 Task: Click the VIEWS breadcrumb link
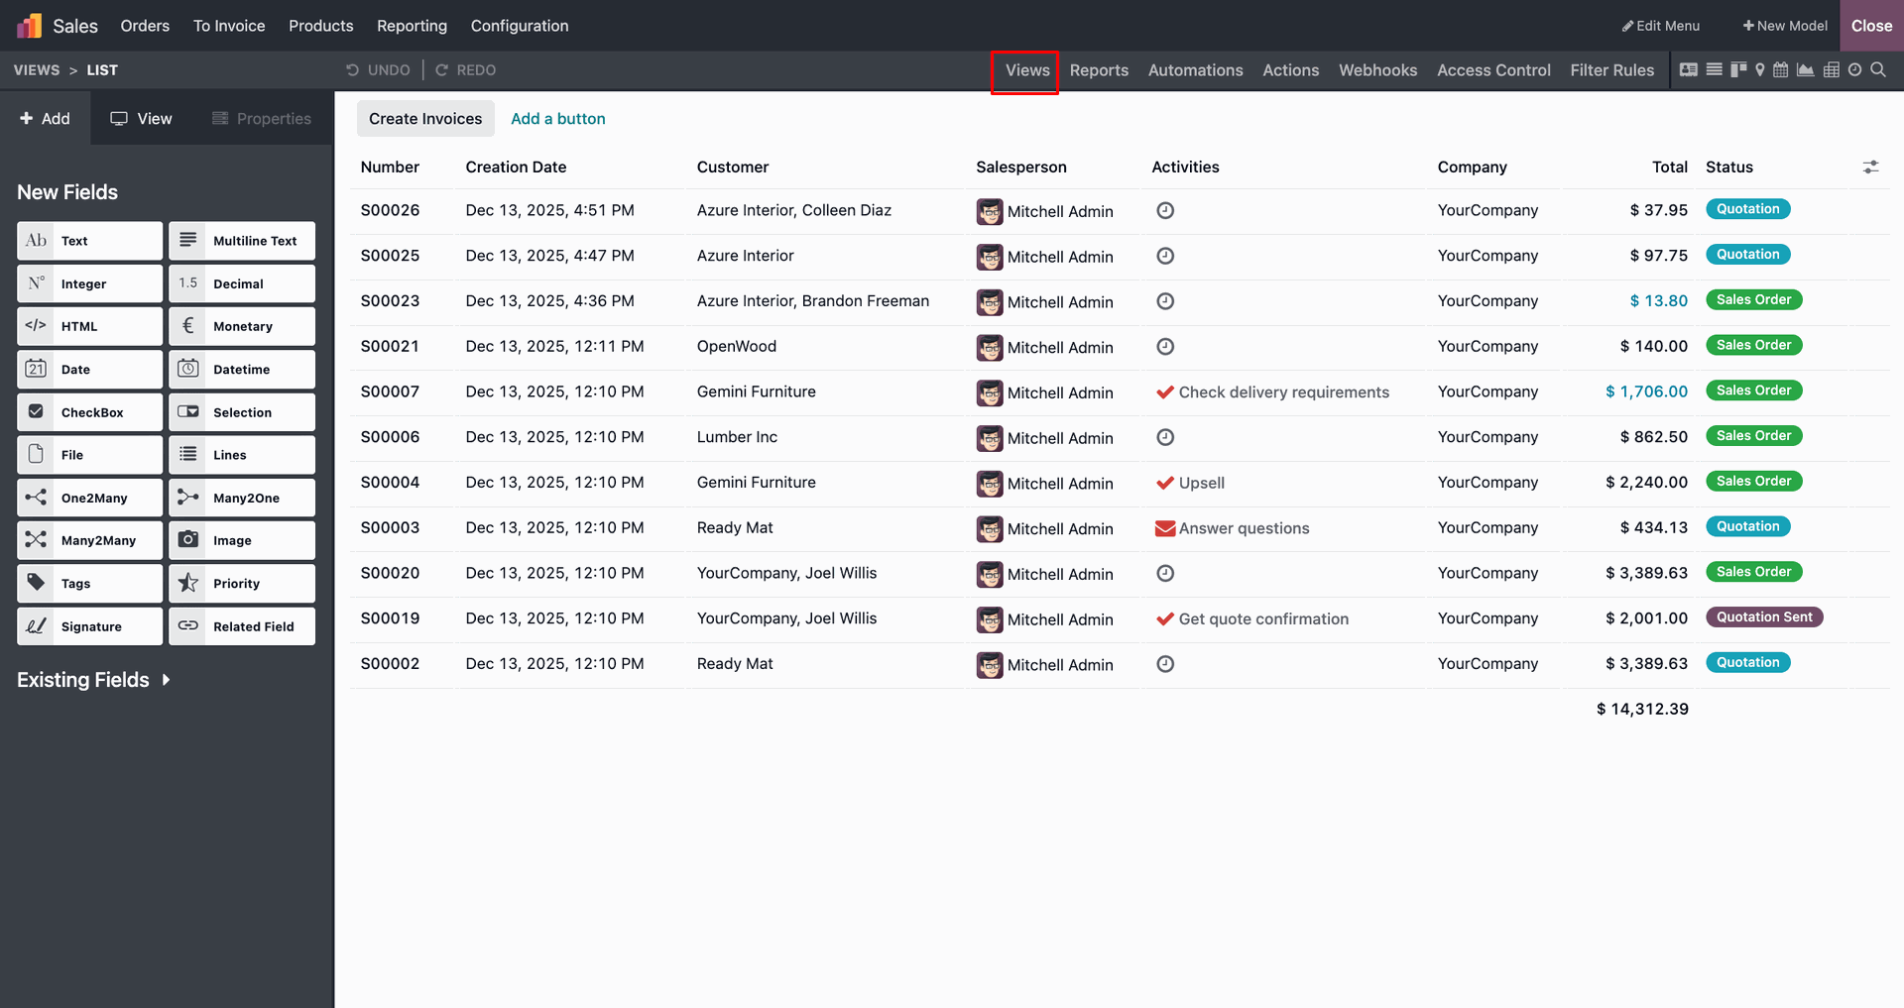(37, 70)
